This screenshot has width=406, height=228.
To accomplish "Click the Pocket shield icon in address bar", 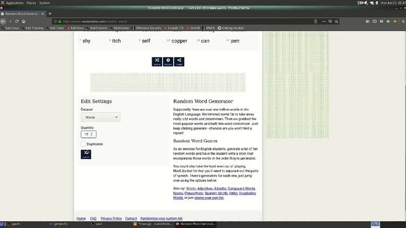I will coord(330,22).
